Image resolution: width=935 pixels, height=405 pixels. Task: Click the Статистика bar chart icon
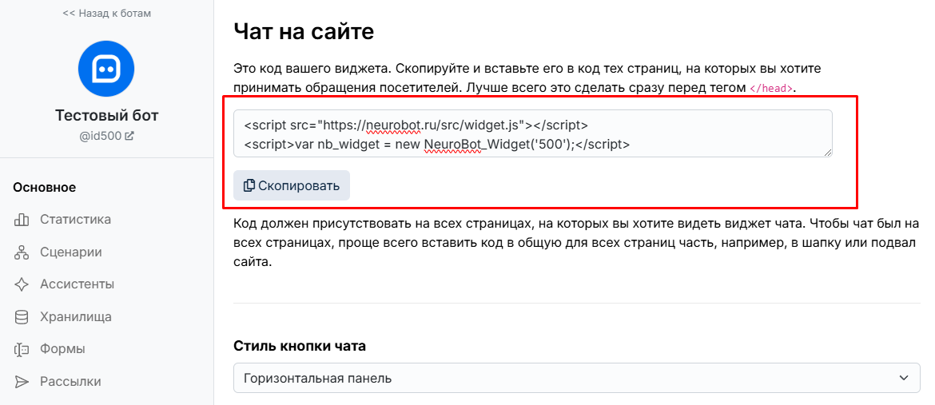[22, 220]
